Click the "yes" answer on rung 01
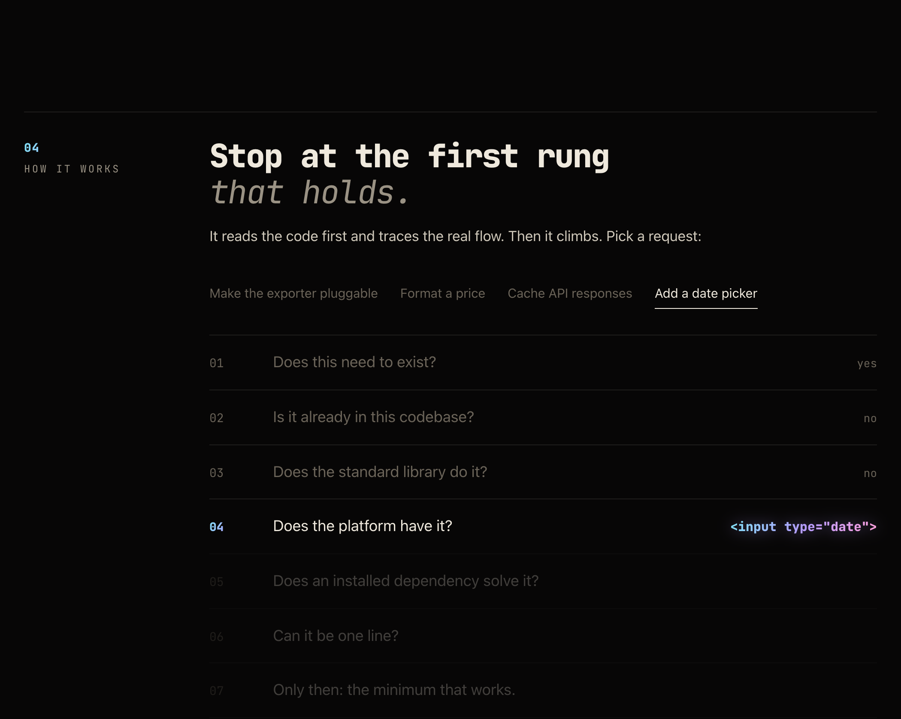Screen dimensions: 901x719 point(867,364)
